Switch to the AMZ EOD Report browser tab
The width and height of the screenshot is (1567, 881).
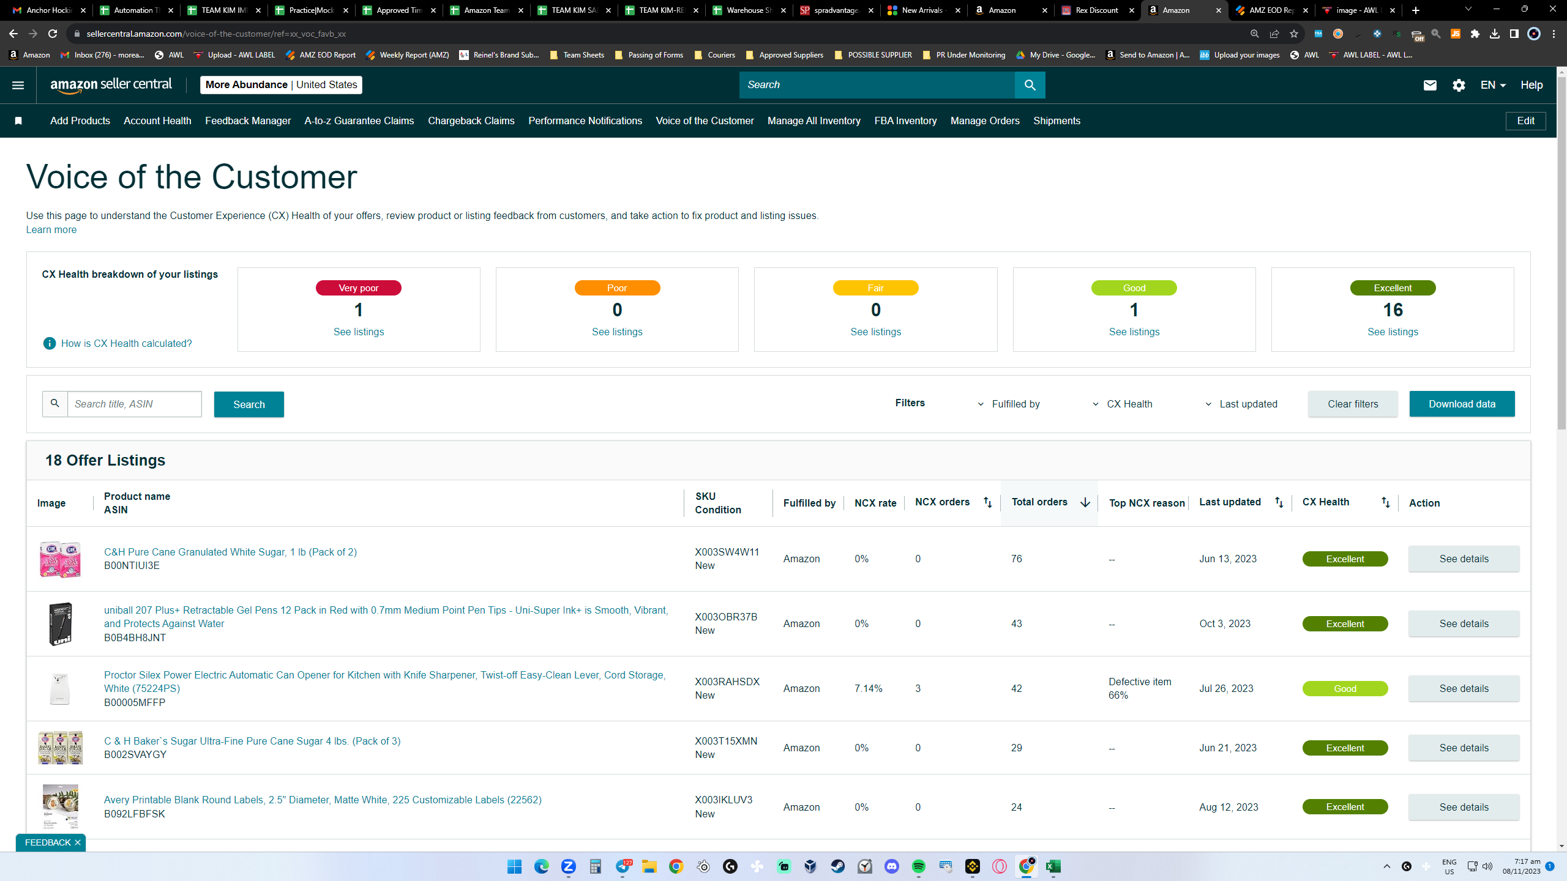[x=1272, y=10]
